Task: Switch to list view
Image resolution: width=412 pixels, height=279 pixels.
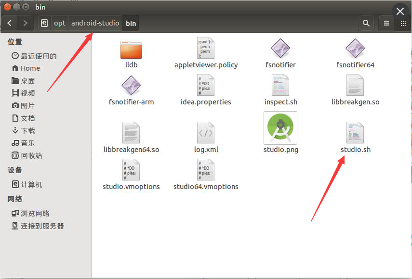Action: click(386, 23)
